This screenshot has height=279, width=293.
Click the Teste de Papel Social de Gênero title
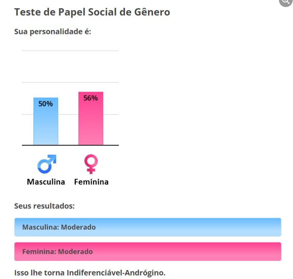(x=92, y=12)
